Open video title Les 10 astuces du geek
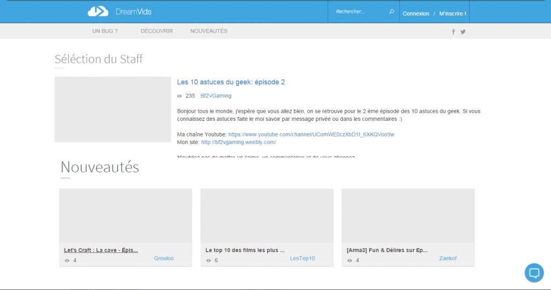The width and height of the screenshot is (551, 290). 231,82
